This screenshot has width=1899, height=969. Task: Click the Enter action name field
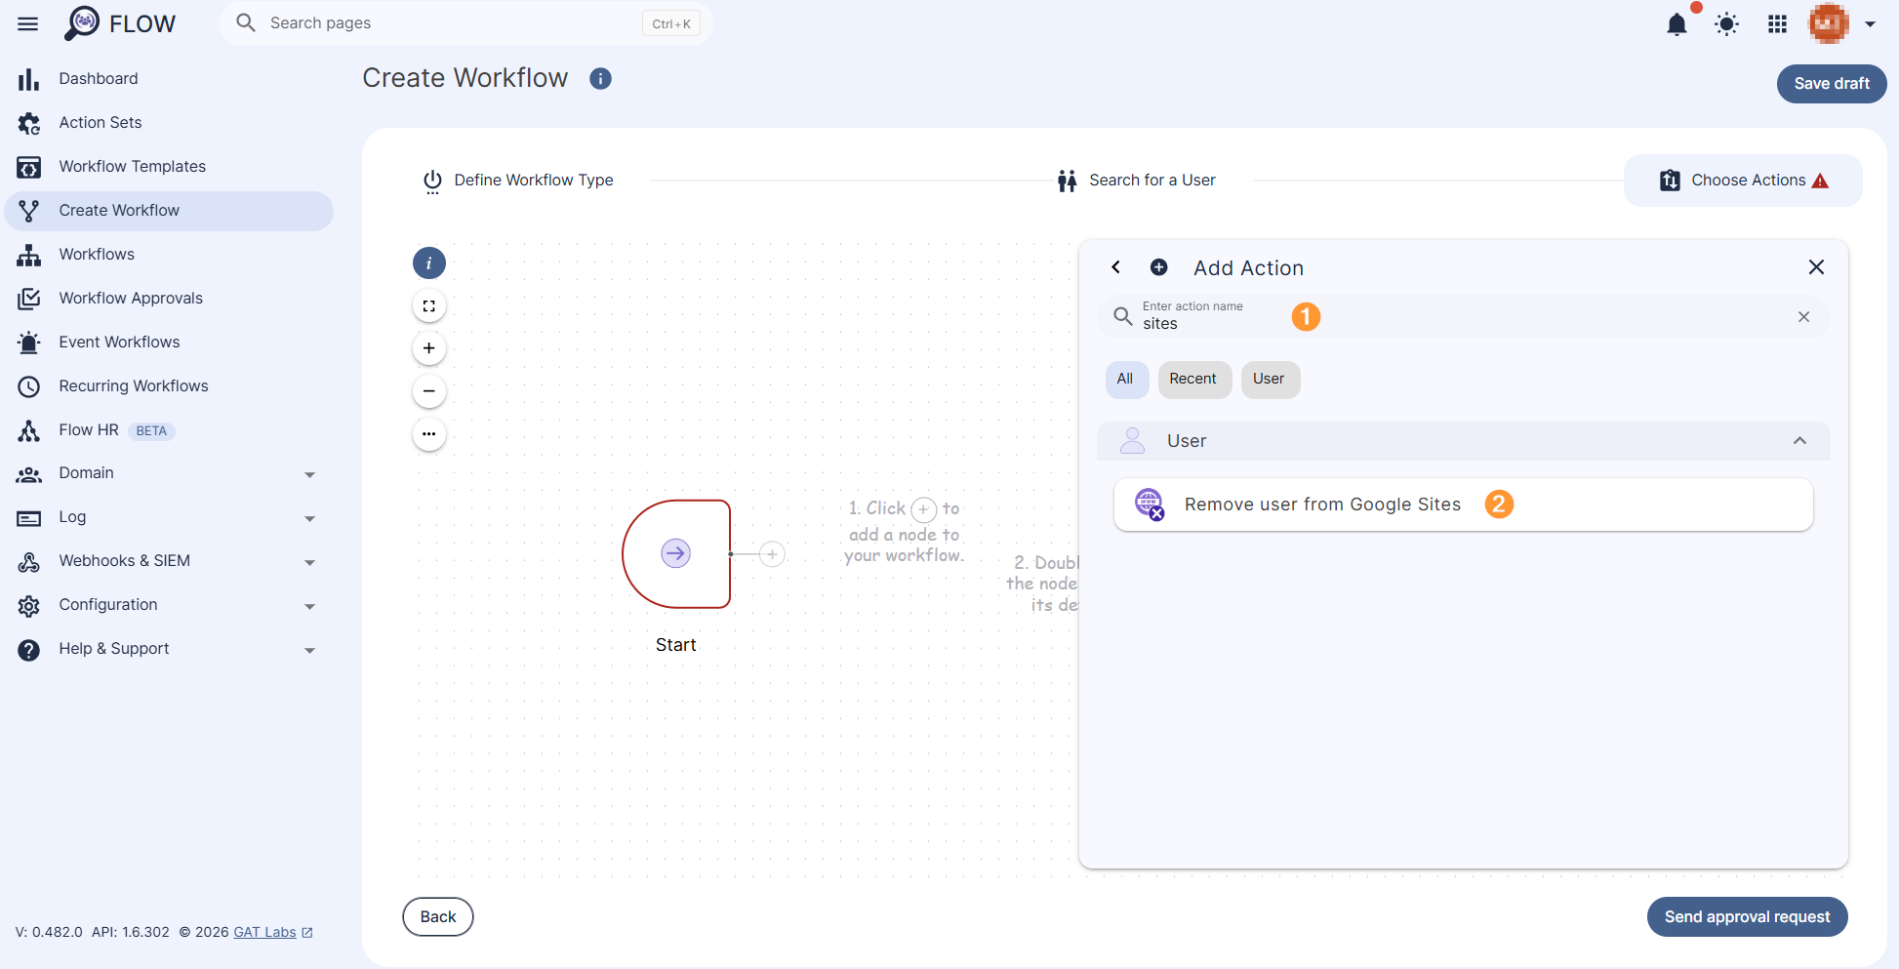click(x=1463, y=316)
